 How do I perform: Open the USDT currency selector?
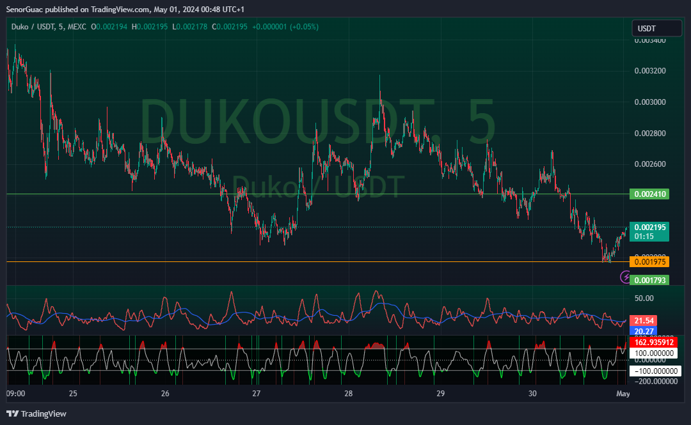coord(656,28)
